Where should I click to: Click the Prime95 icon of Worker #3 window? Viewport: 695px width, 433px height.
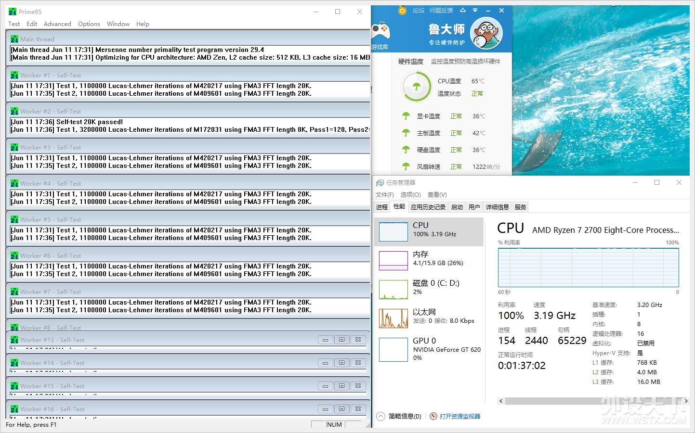point(14,147)
